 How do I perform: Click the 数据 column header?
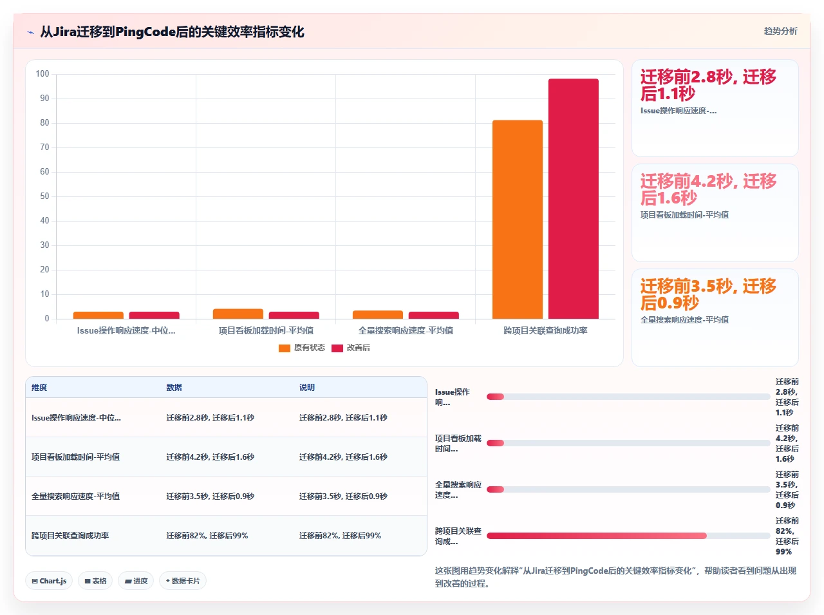(174, 388)
